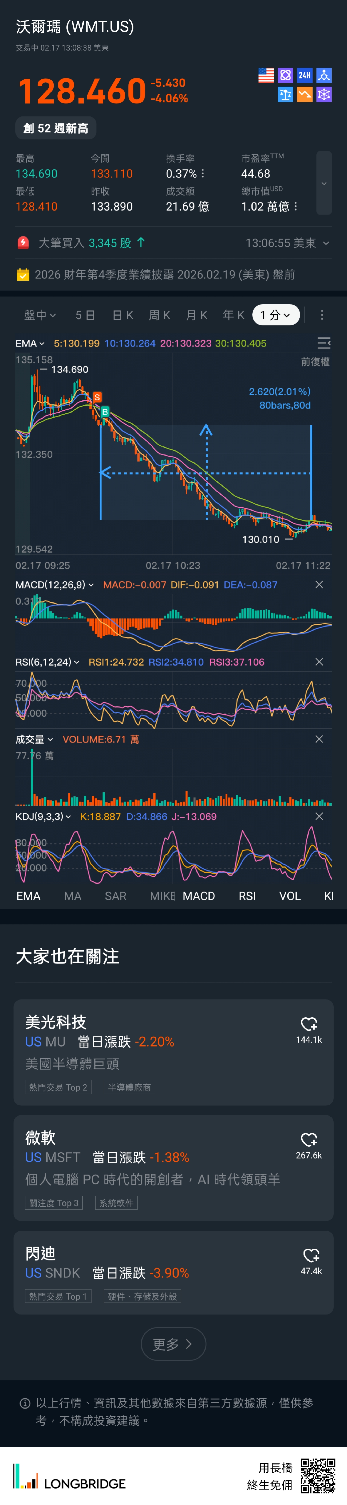The image size is (347, 1505).
Task: Select the SAR indicator tab
Action: click(x=115, y=896)
